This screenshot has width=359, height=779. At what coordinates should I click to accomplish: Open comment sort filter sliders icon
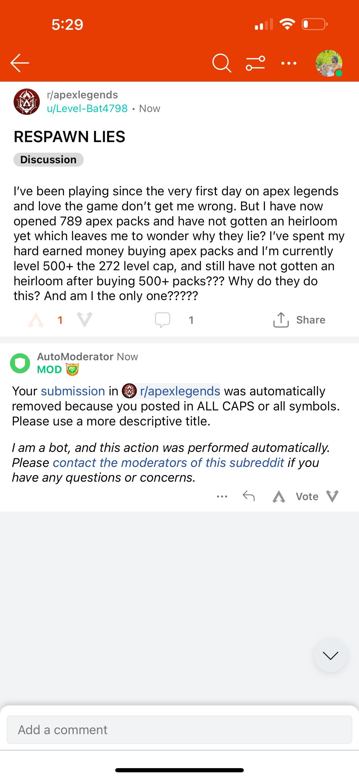[255, 63]
